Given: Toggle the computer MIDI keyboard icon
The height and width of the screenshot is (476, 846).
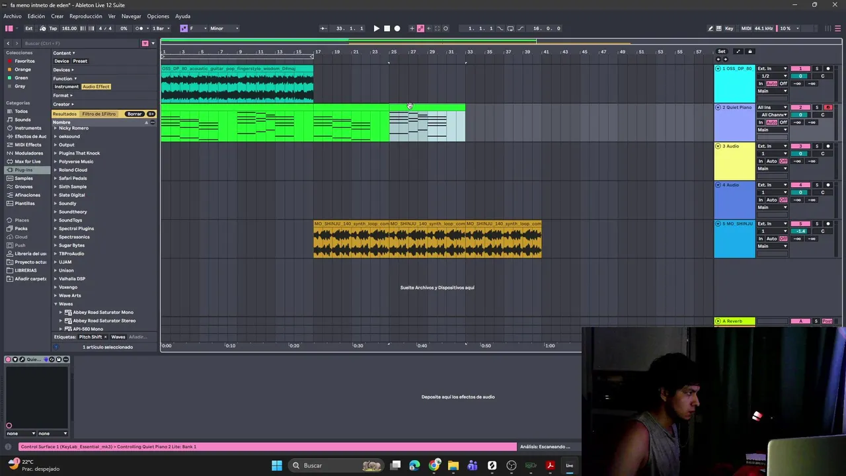Looking at the screenshot, I should tap(719, 28).
